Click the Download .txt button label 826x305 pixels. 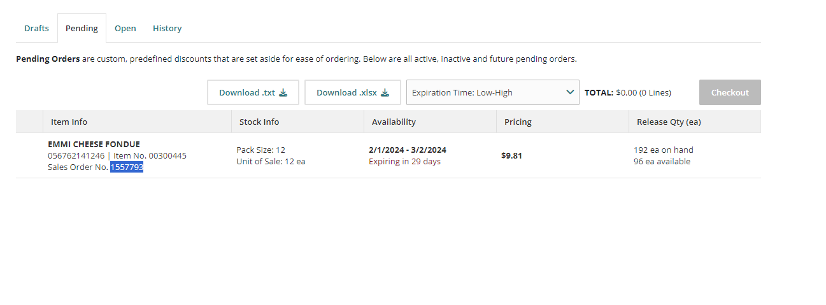[247, 92]
